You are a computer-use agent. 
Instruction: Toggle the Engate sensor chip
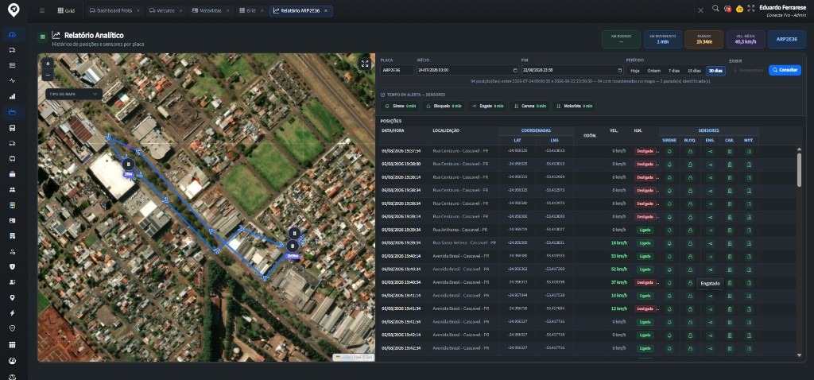pyautogui.click(x=486, y=106)
